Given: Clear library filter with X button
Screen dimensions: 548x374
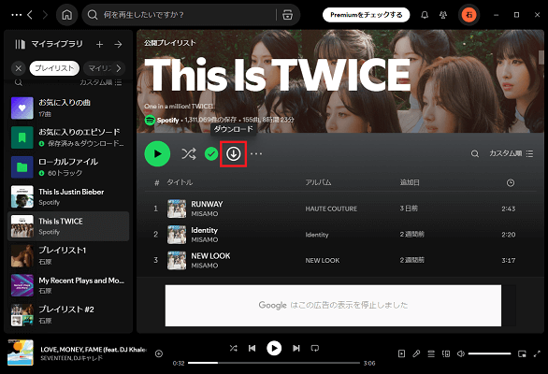Looking at the screenshot, I should (19, 68).
